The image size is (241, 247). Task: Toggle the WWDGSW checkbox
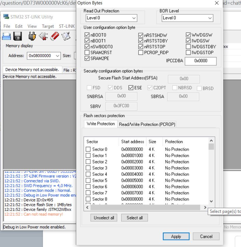[188, 35]
